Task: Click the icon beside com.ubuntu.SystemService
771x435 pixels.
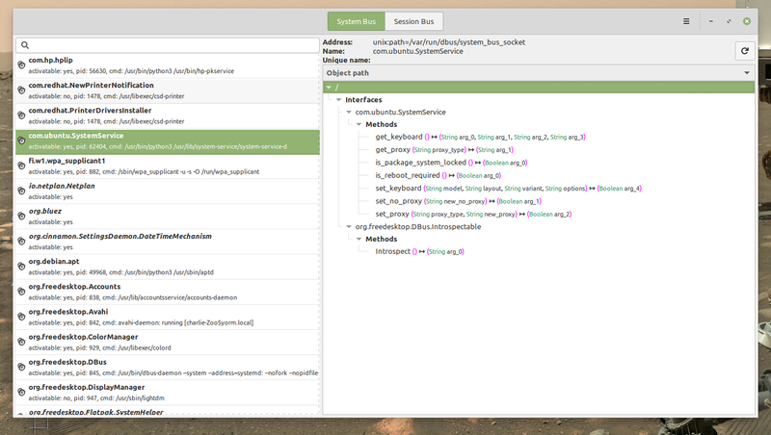Action: [x=21, y=141]
